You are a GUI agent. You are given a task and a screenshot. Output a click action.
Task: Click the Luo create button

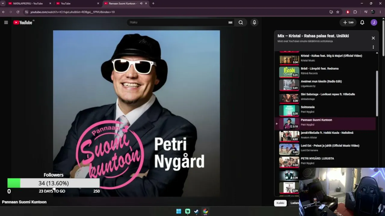coord(348,22)
